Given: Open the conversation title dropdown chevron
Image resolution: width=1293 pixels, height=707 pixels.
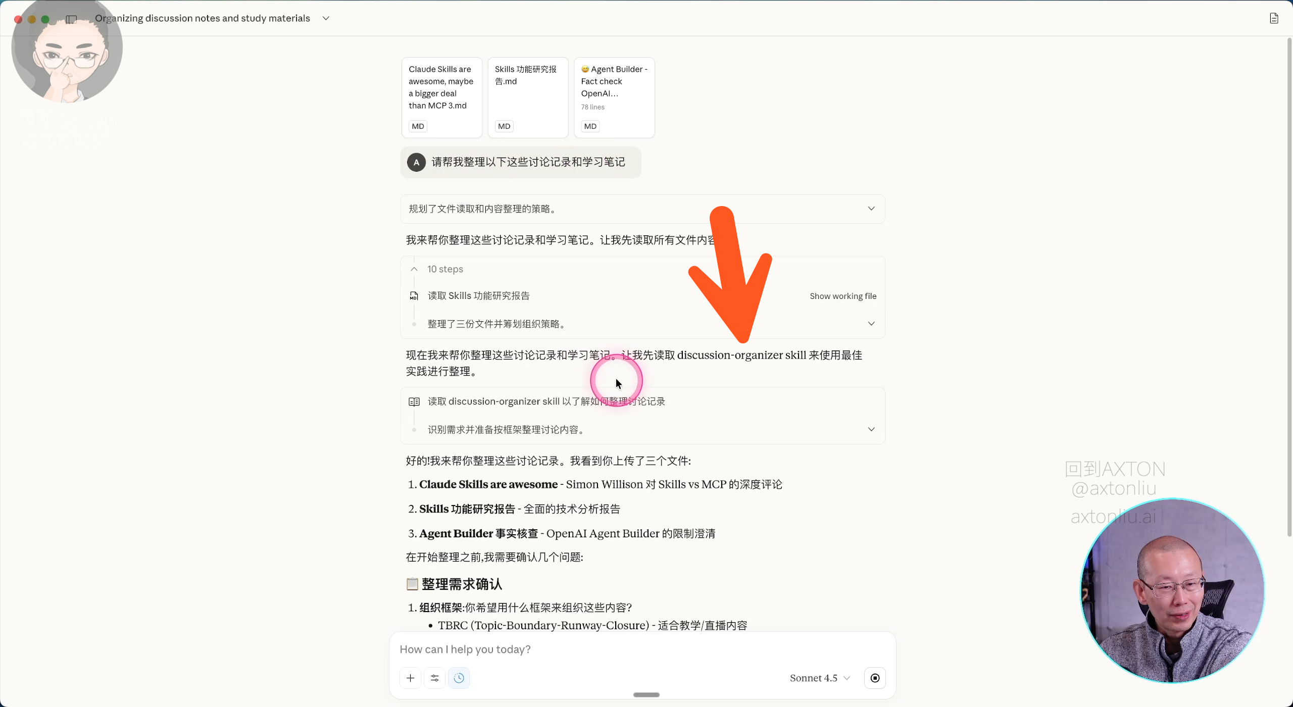Looking at the screenshot, I should [x=326, y=18].
